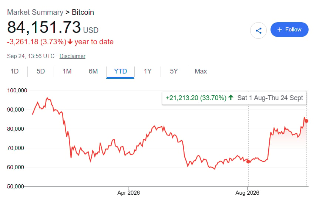Select the YTD tab

pos(120,71)
